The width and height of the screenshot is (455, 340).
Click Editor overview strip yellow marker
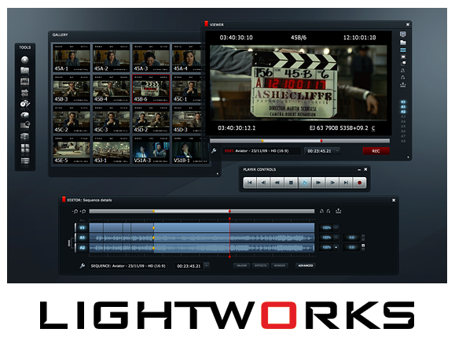[153, 211]
